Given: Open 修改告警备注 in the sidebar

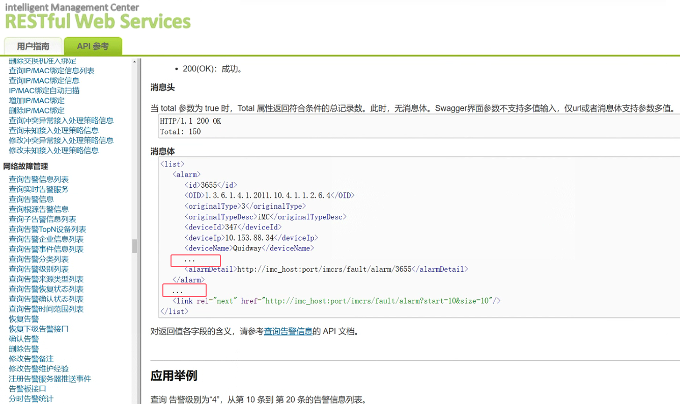Looking at the screenshot, I should (x=31, y=359).
